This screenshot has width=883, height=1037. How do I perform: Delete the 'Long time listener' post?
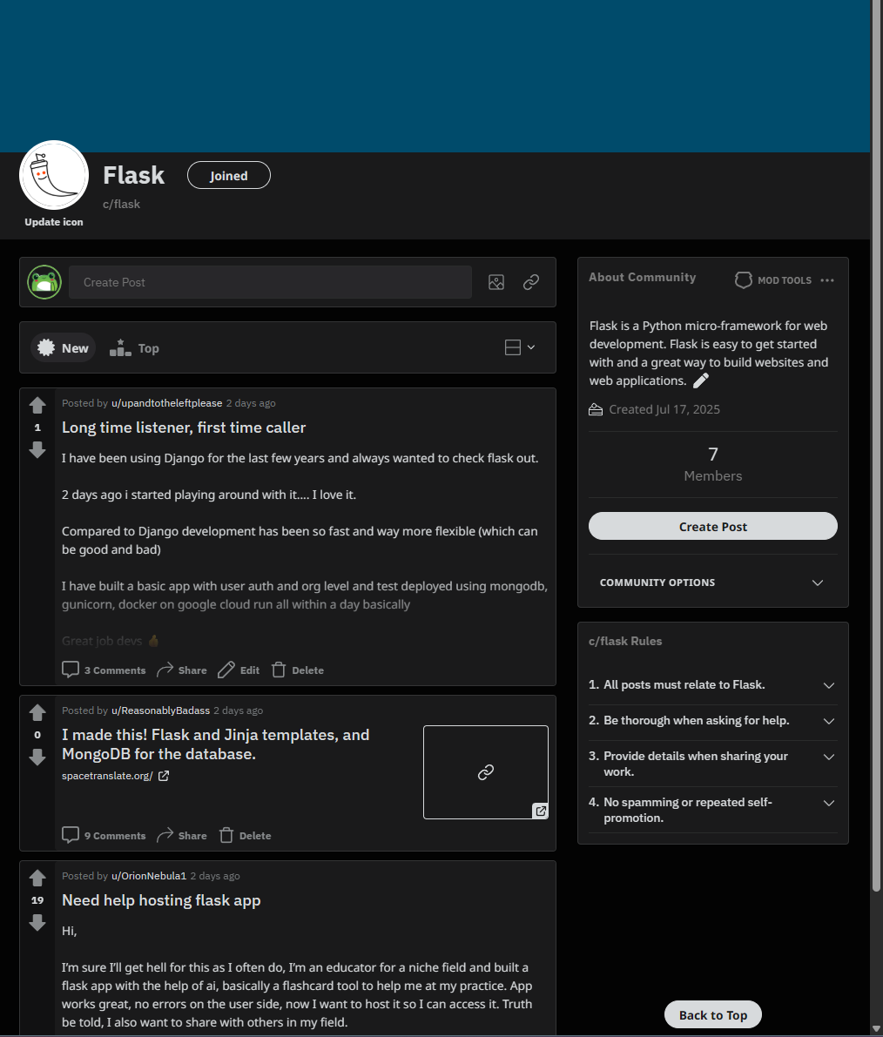[x=298, y=670]
